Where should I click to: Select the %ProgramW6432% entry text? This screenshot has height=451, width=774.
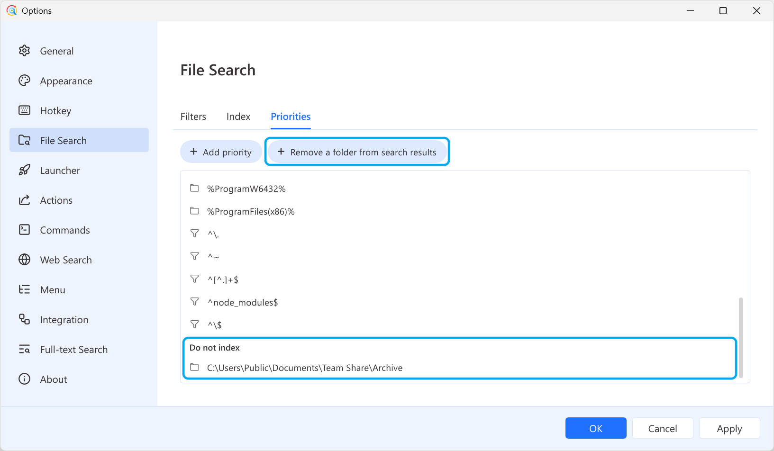point(246,189)
